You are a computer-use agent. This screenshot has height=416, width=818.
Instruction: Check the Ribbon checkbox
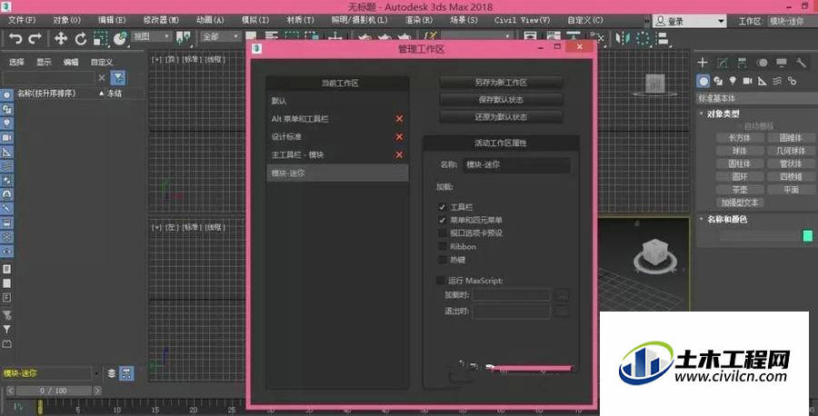tap(443, 246)
